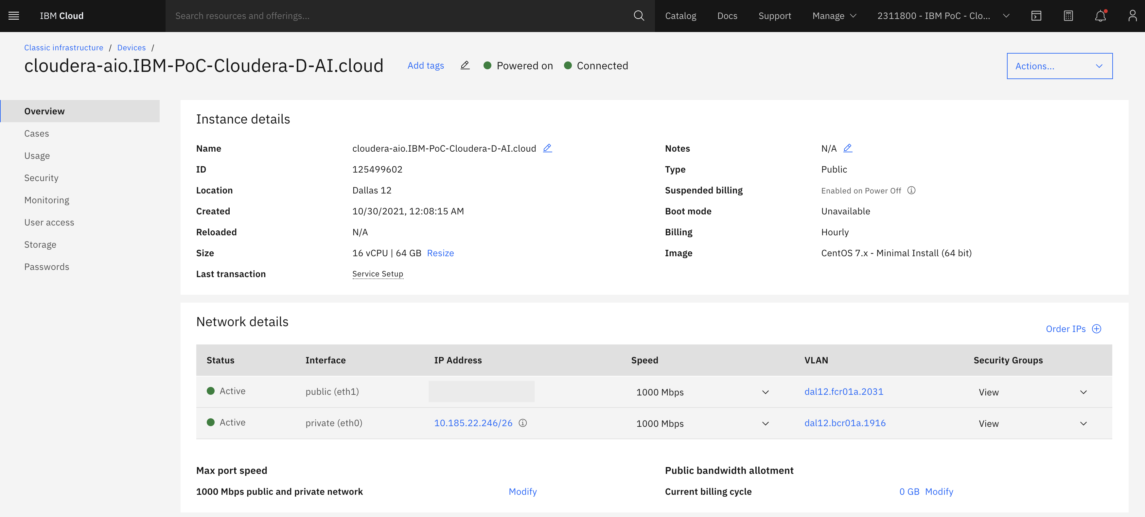This screenshot has height=517, width=1145.
Task: Click the Resize link
Action: coord(440,253)
